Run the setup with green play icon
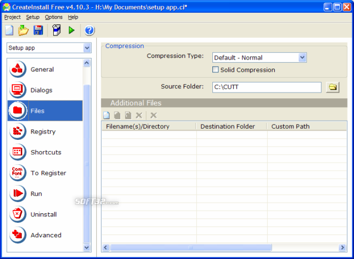Viewport: 354px width, 259px height. [71, 30]
